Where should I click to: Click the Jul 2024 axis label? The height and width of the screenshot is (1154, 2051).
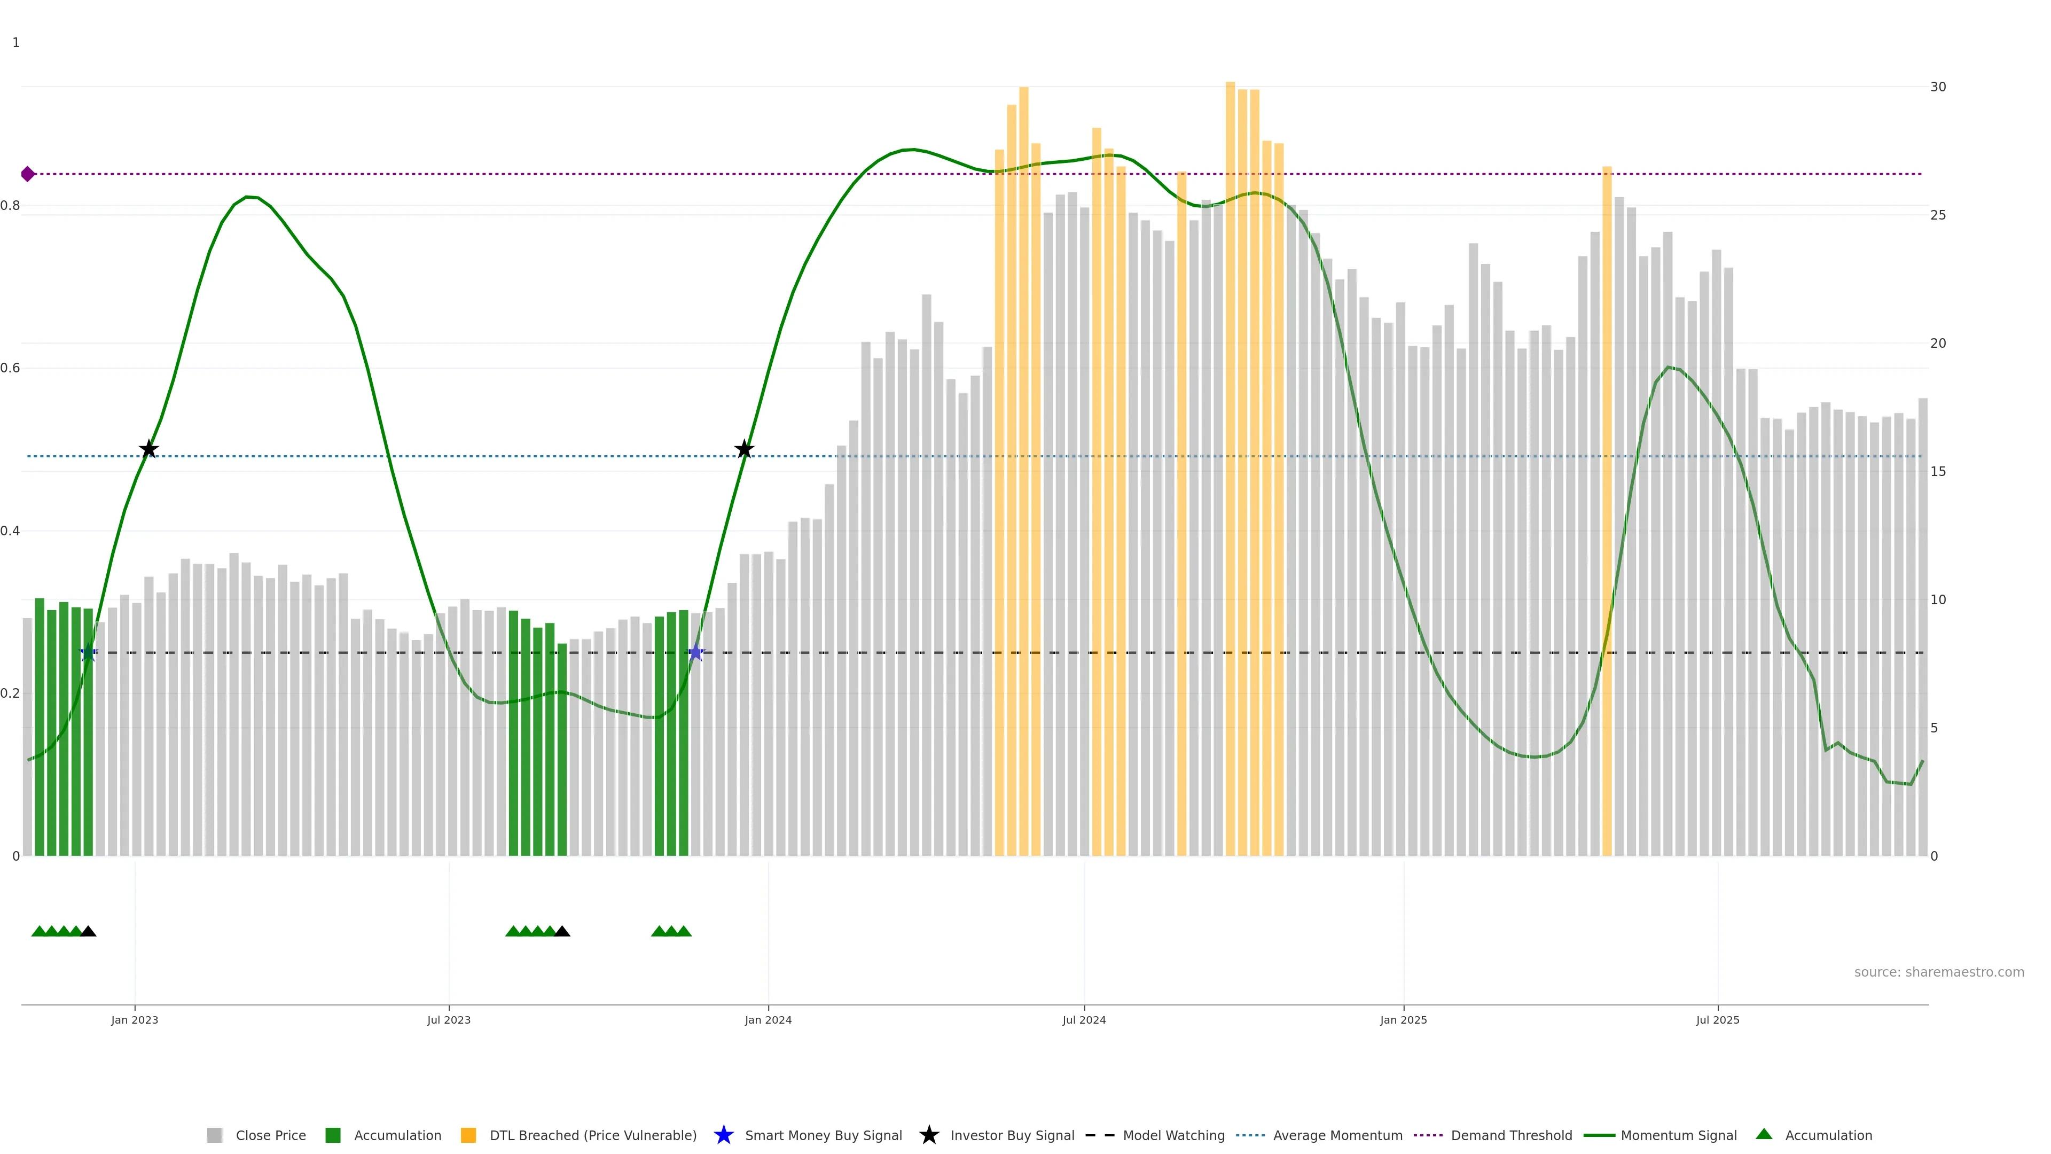point(1084,1019)
